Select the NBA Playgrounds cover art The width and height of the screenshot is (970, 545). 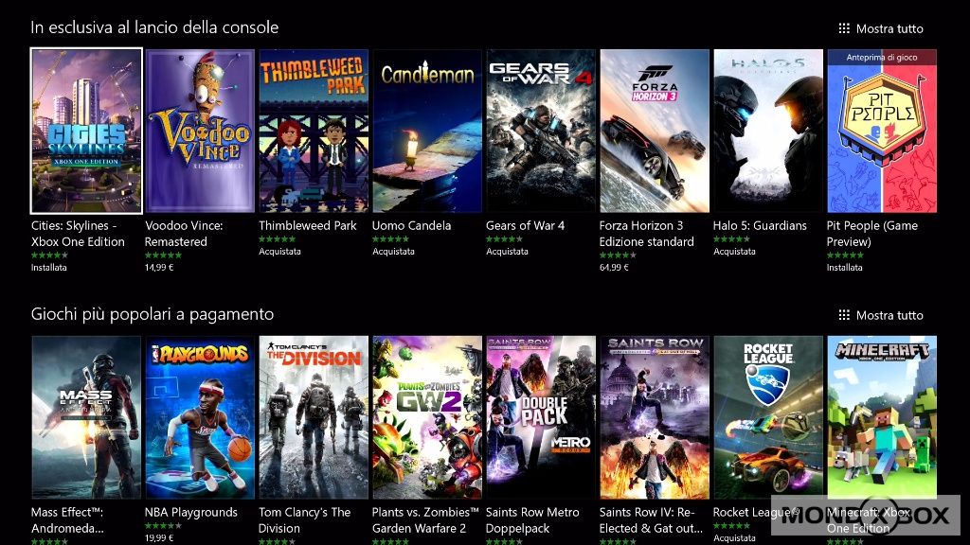[x=200, y=417]
